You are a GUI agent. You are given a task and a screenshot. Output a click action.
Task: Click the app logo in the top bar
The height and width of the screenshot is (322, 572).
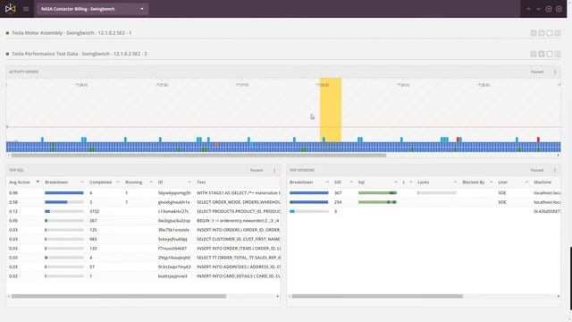(10, 8)
